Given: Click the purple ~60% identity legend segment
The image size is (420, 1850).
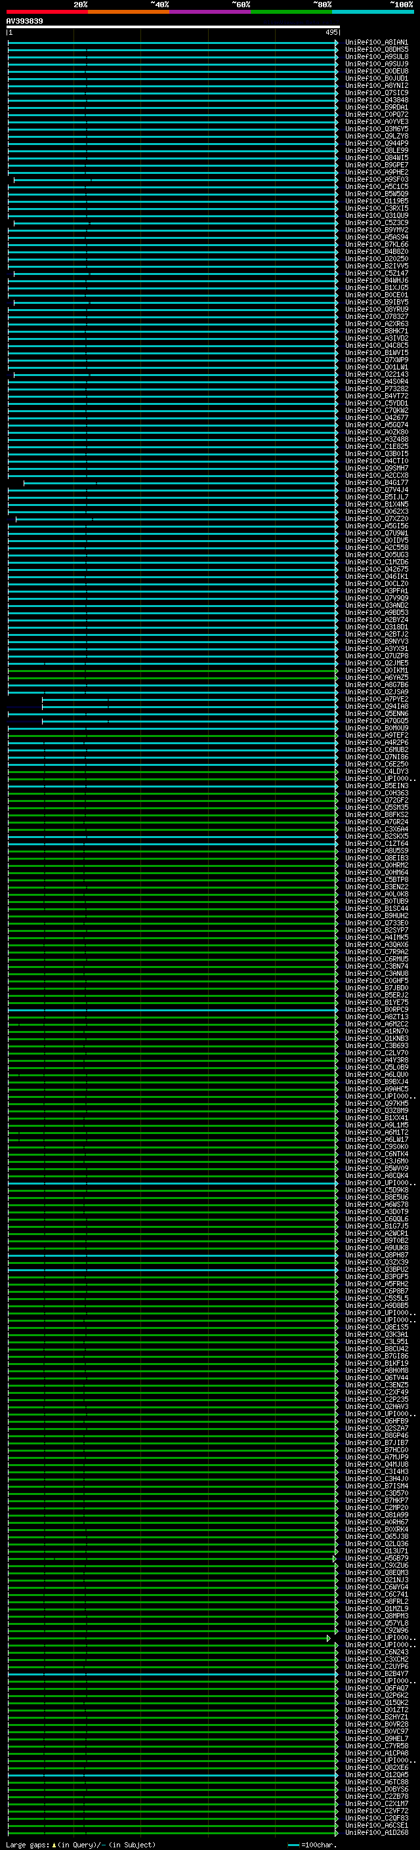Looking at the screenshot, I should [x=211, y=12].
